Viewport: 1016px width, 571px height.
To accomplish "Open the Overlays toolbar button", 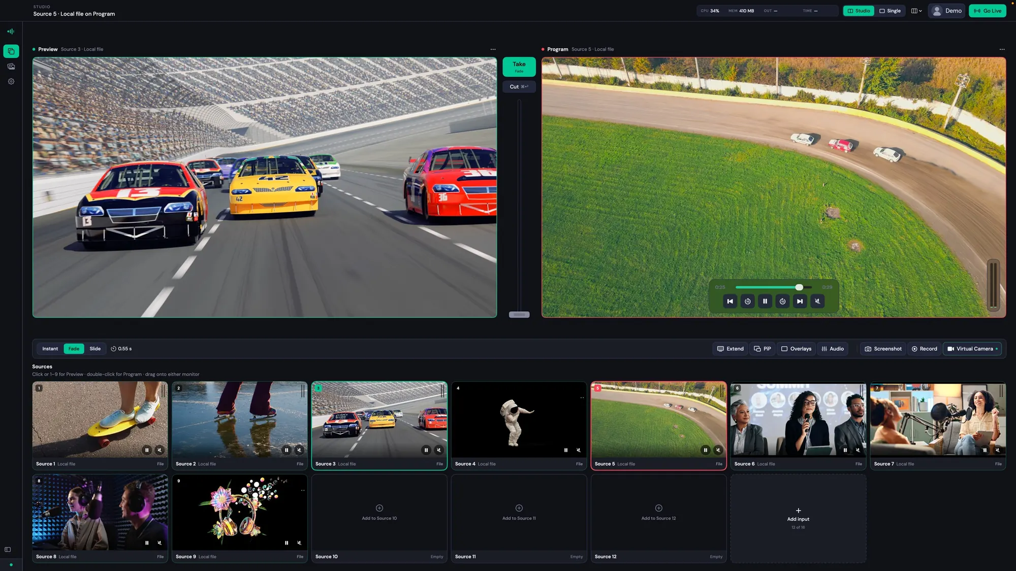I will (x=796, y=349).
